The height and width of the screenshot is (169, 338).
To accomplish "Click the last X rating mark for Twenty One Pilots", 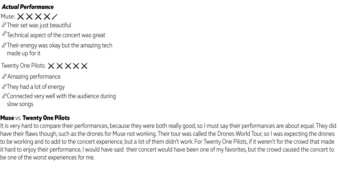I will pyautogui.click(x=84, y=66).
